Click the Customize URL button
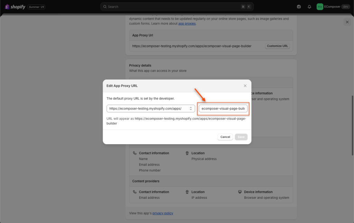 click(278, 46)
